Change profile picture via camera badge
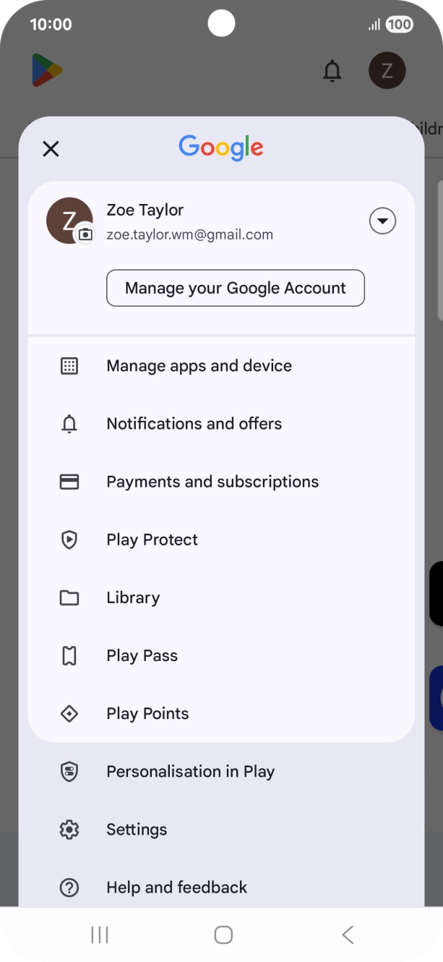The height and width of the screenshot is (962, 443). 85,234
